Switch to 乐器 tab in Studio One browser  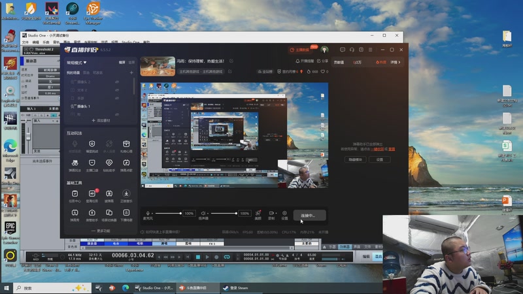click(332, 247)
